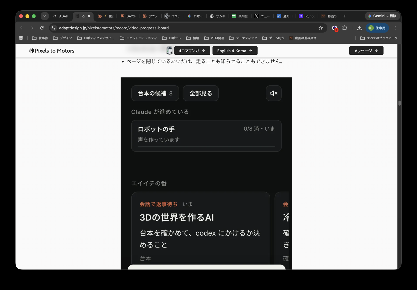Close the active Re tab
Image resolution: width=417 pixels, height=290 pixels.
(x=89, y=16)
